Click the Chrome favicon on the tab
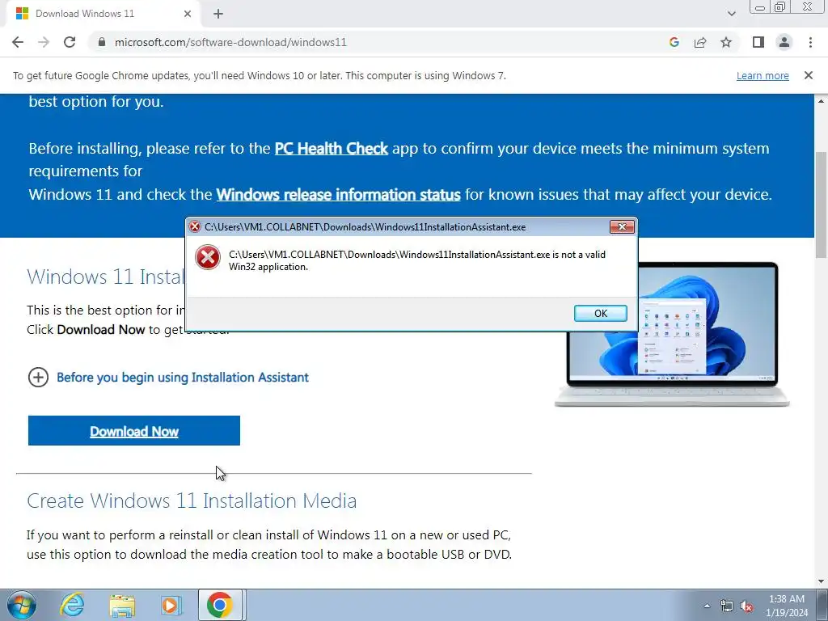This screenshot has height=621, width=828. pyautogui.click(x=22, y=14)
